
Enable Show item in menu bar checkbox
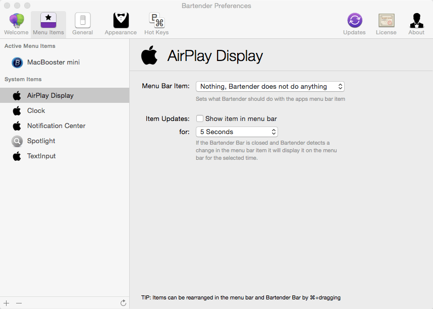click(x=200, y=119)
